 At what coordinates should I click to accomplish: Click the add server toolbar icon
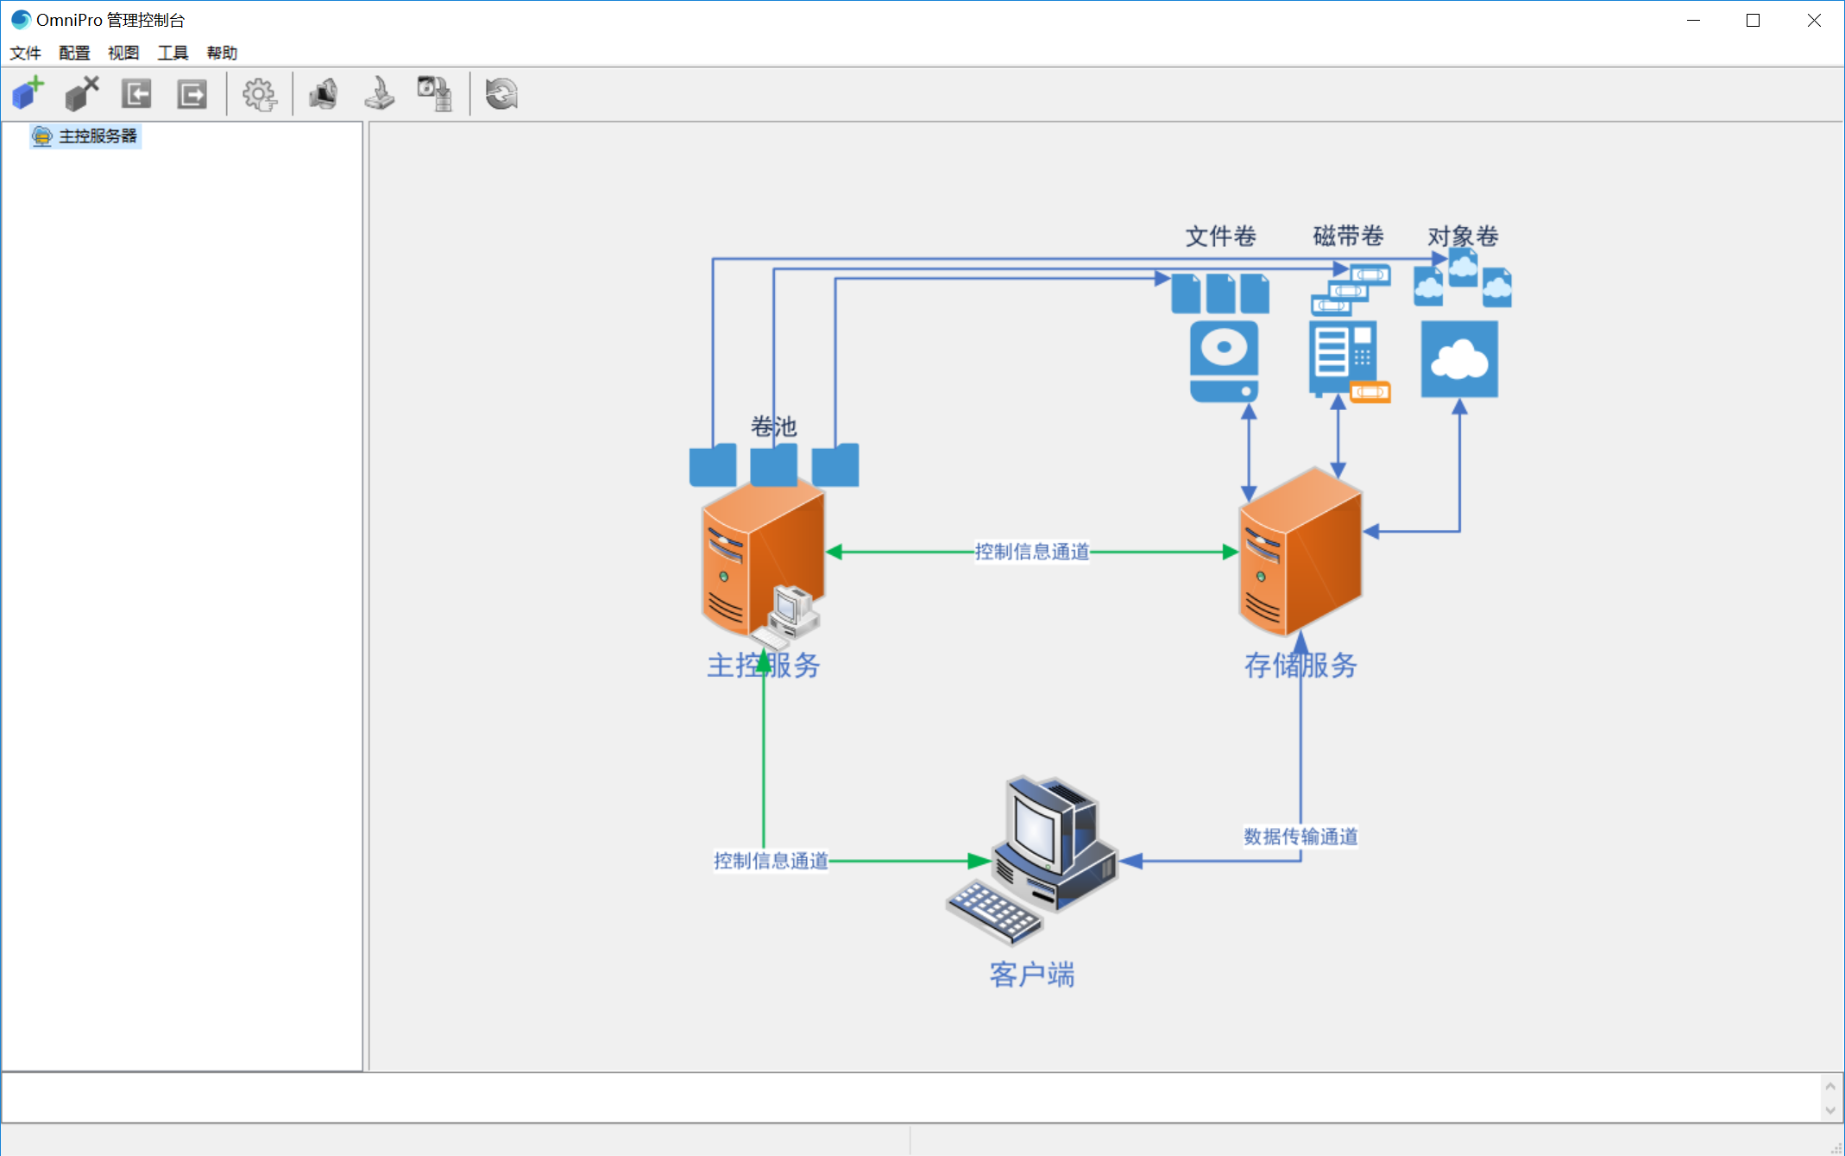pos(28,93)
